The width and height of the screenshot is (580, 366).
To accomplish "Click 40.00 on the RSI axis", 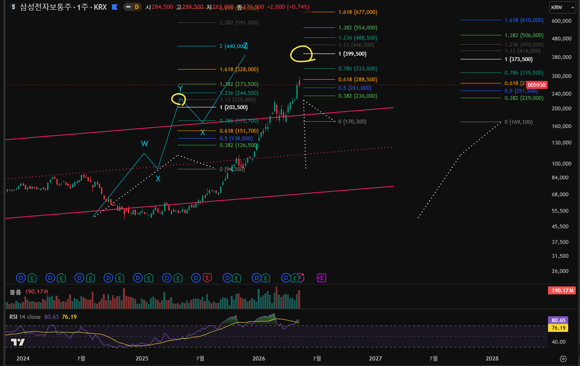I will pyautogui.click(x=559, y=342).
